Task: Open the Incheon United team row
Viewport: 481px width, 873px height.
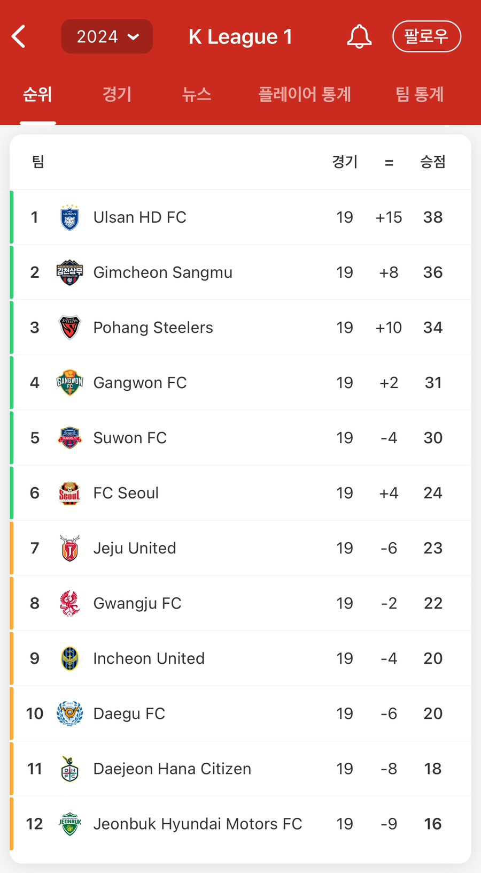Action: coord(241,658)
